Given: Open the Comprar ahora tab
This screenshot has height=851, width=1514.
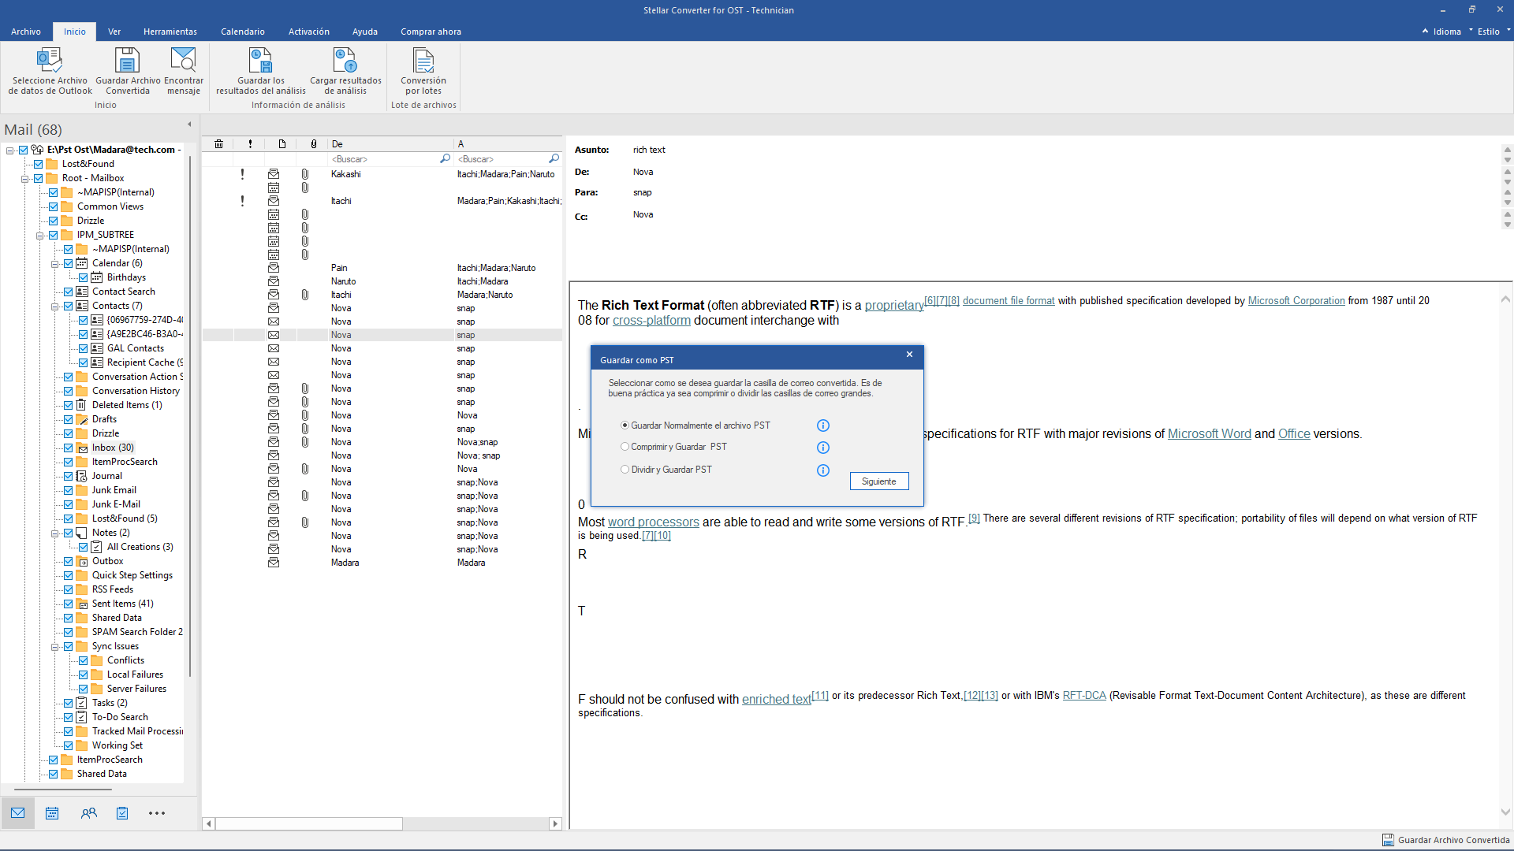Looking at the screenshot, I should 431,32.
